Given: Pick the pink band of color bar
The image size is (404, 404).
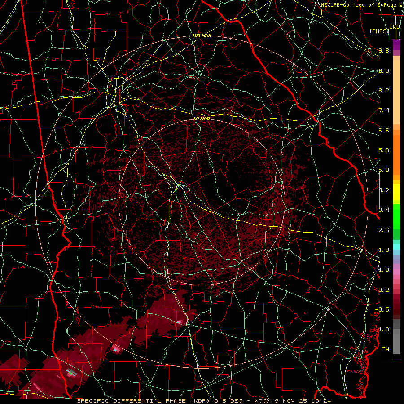Looking at the screenshot, I should click(x=396, y=272).
